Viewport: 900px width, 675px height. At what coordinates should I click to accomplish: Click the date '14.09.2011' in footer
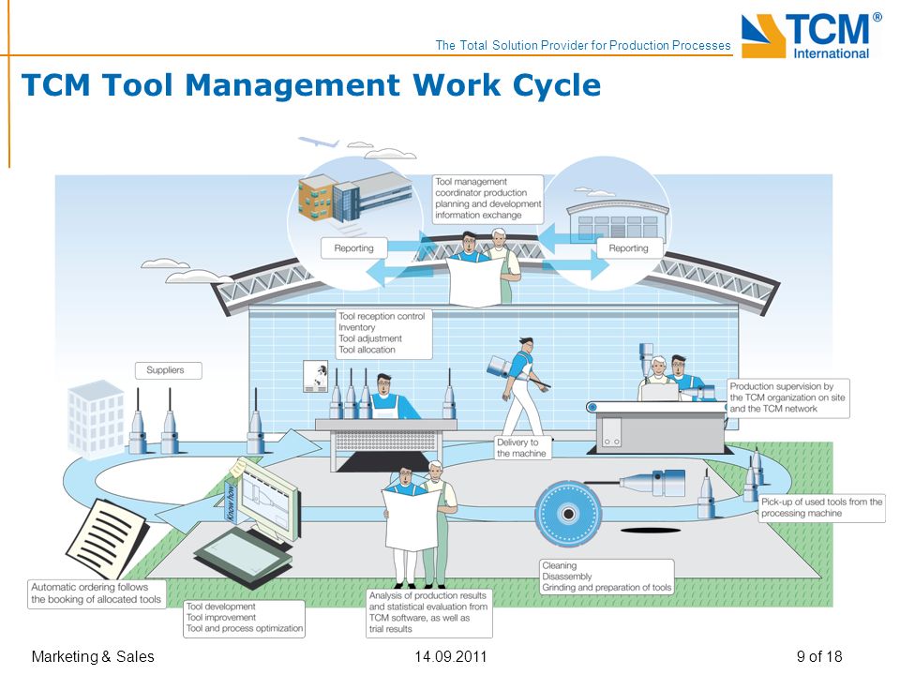click(x=451, y=656)
